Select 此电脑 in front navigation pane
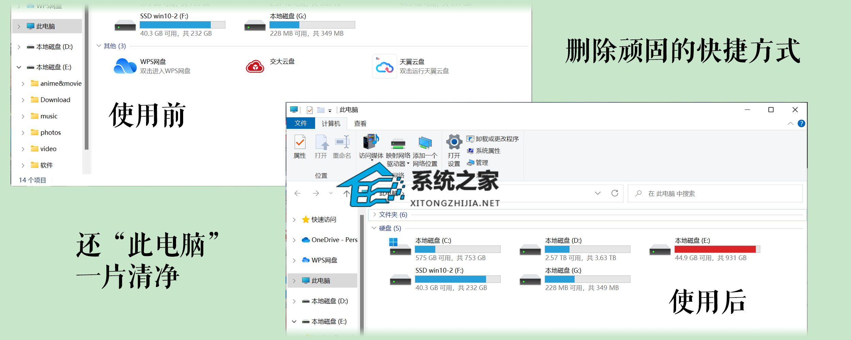 pyautogui.click(x=322, y=281)
